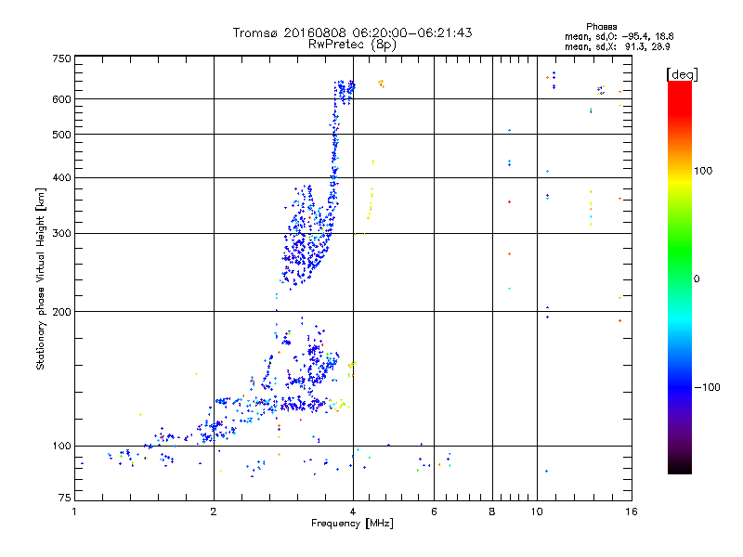The width and height of the screenshot is (743, 557).
Task: Click the '[deg]' colorbar unit label
Action: (682, 74)
